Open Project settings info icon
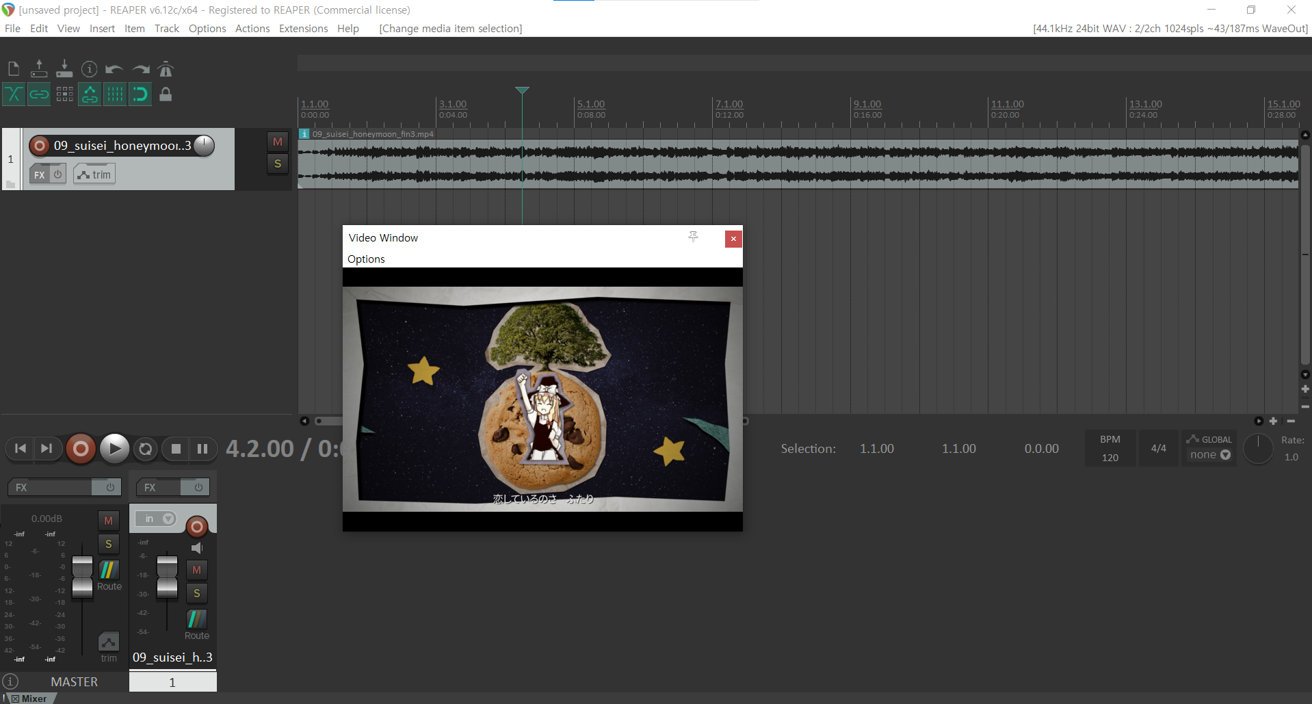 coord(90,68)
